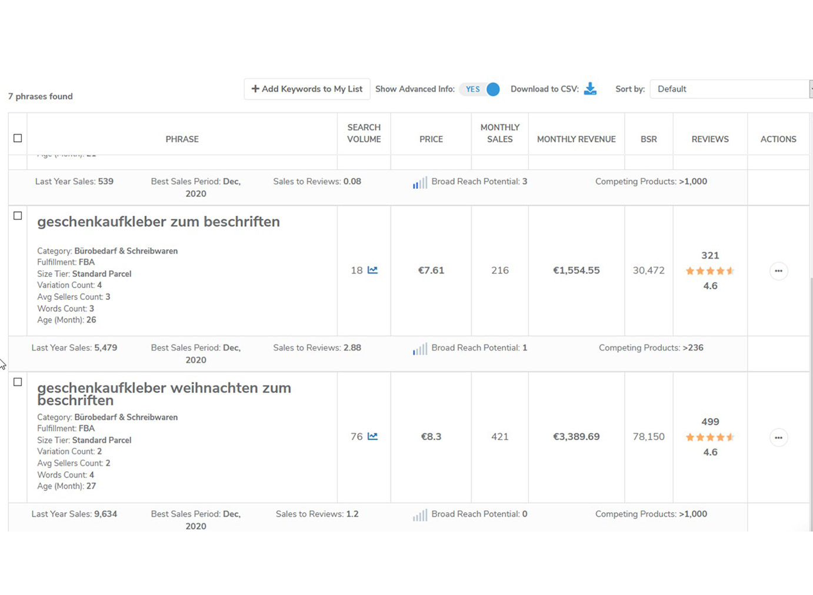This screenshot has height=595, width=813.
Task: Check the select-all phrases checkbox
Action: 18,138
